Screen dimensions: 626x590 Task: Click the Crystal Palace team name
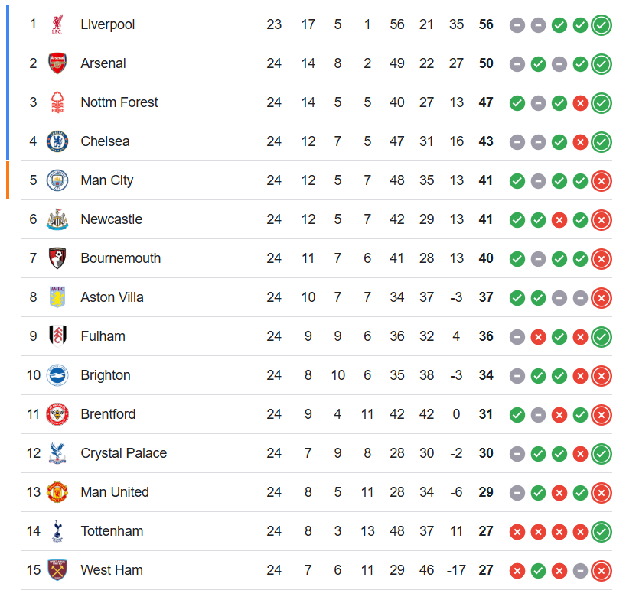[x=123, y=453]
